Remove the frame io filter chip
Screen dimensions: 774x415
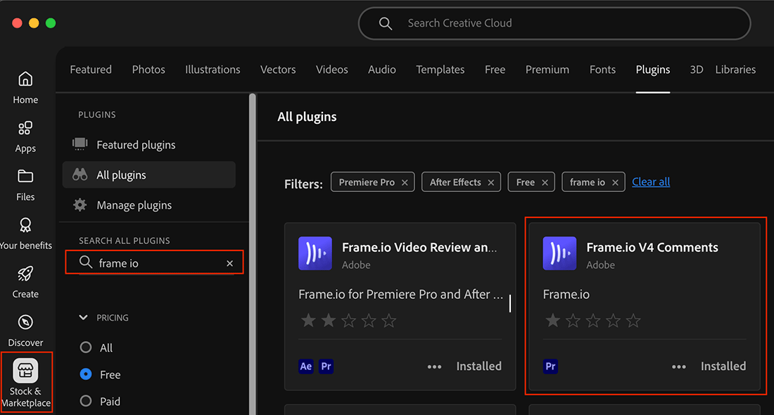615,183
